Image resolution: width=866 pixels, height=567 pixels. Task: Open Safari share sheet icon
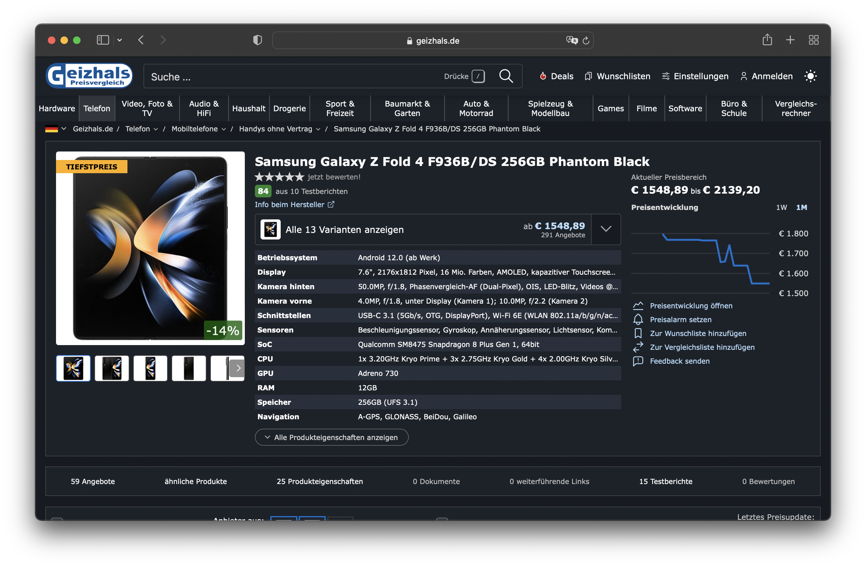[x=767, y=40]
